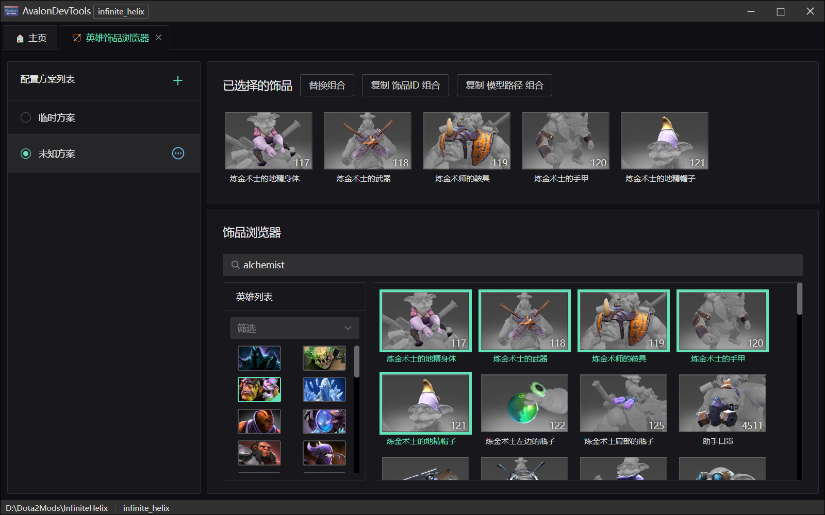This screenshot has height=515, width=825.
Task: Click the 已选择的饰品 heading
Action: coord(257,85)
